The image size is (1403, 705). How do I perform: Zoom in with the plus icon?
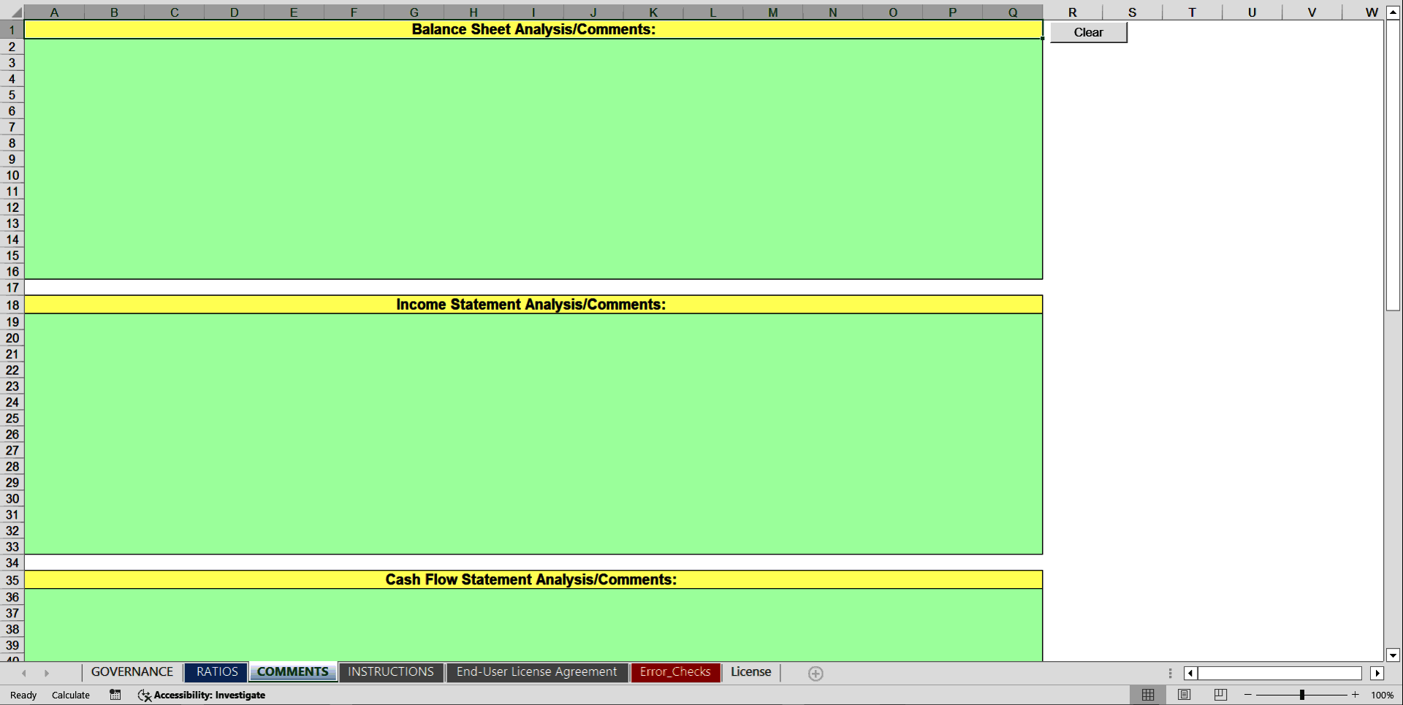pos(1356,695)
